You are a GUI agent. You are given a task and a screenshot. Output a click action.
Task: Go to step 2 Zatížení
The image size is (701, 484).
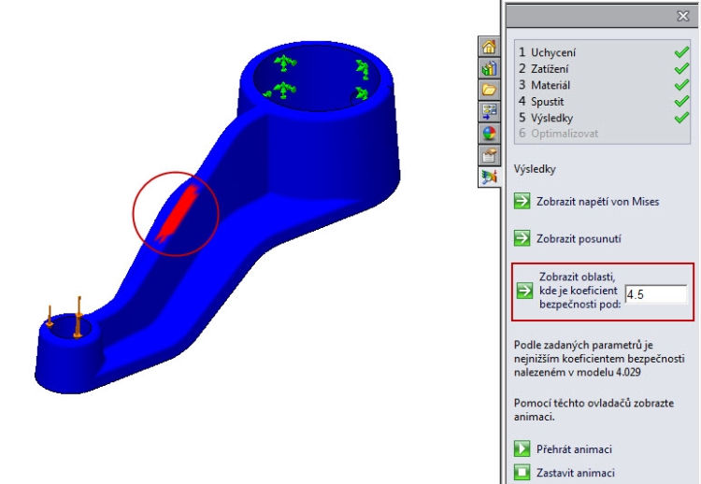[544, 69]
